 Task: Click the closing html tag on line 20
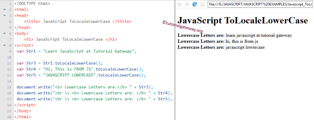click(23, 117)
